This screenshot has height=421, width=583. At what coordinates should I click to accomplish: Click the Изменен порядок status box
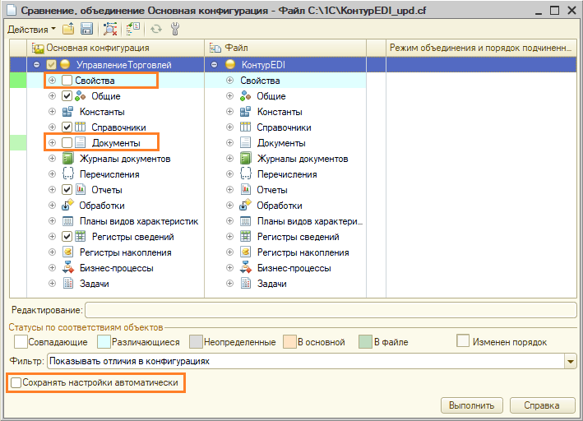tap(463, 341)
